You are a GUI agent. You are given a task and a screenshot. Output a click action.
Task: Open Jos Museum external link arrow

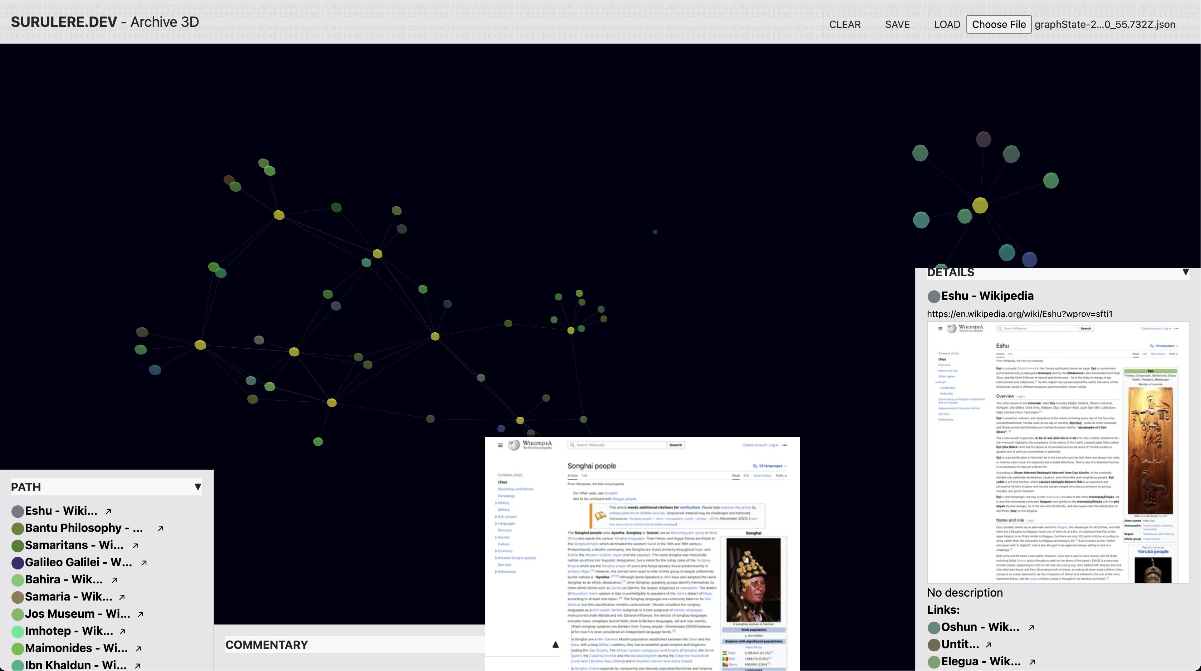[140, 614]
